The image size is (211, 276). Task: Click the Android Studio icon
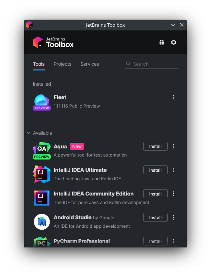(42, 222)
